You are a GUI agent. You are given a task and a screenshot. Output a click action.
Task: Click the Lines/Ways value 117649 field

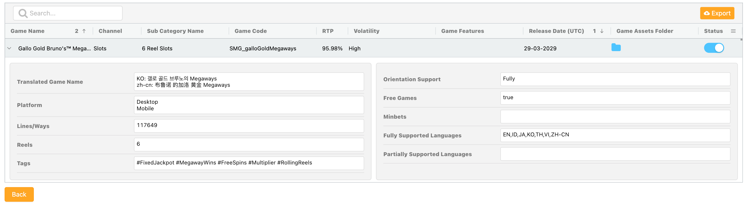(x=248, y=126)
